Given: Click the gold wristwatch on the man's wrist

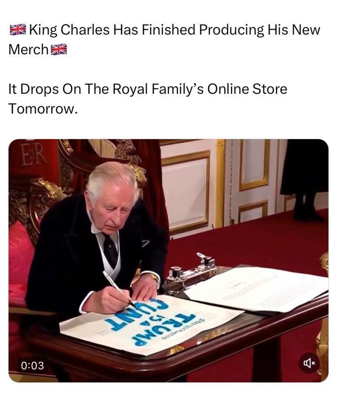Looking at the screenshot, I should (x=154, y=276).
